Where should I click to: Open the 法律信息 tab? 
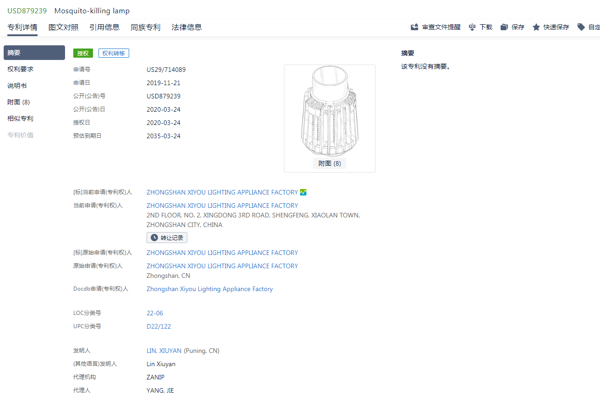(x=186, y=27)
